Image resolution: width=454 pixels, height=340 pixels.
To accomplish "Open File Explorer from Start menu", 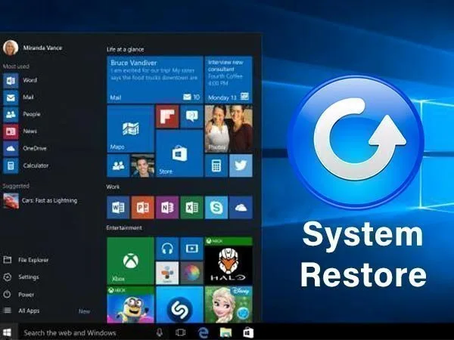I will (26, 260).
